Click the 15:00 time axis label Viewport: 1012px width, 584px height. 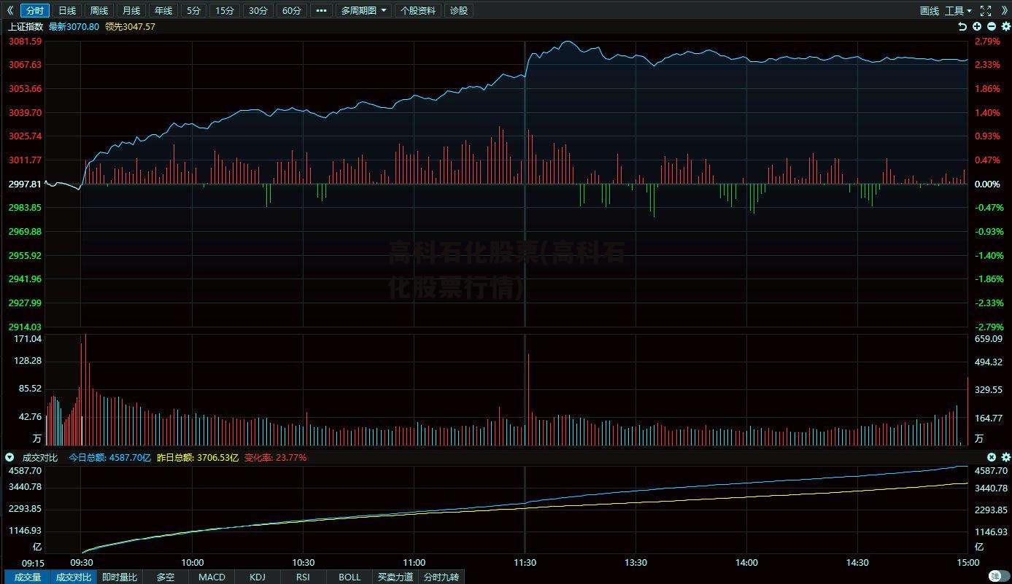click(967, 562)
